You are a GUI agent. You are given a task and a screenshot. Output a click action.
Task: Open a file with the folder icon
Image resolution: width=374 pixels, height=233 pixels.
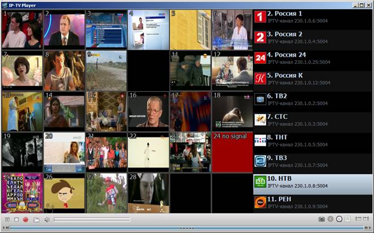(x=36, y=219)
